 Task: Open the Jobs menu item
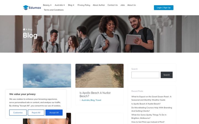click(122, 5)
